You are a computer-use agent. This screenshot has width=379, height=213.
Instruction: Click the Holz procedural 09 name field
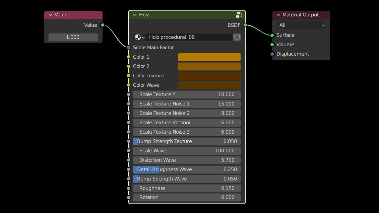189,37
